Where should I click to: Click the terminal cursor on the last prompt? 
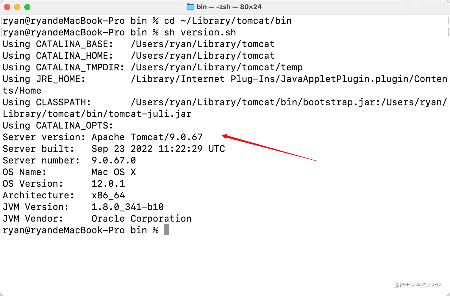pos(167,230)
